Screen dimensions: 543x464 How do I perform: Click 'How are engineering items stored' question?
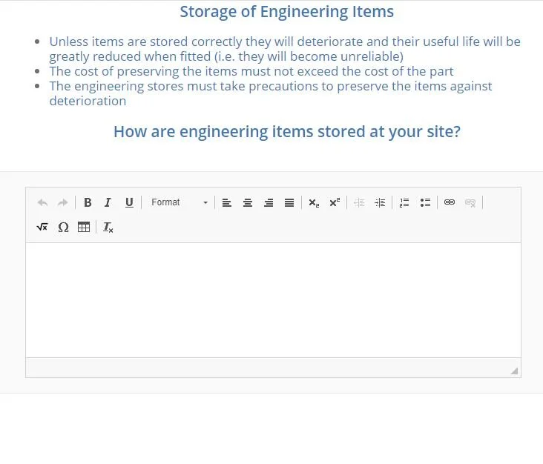287,132
